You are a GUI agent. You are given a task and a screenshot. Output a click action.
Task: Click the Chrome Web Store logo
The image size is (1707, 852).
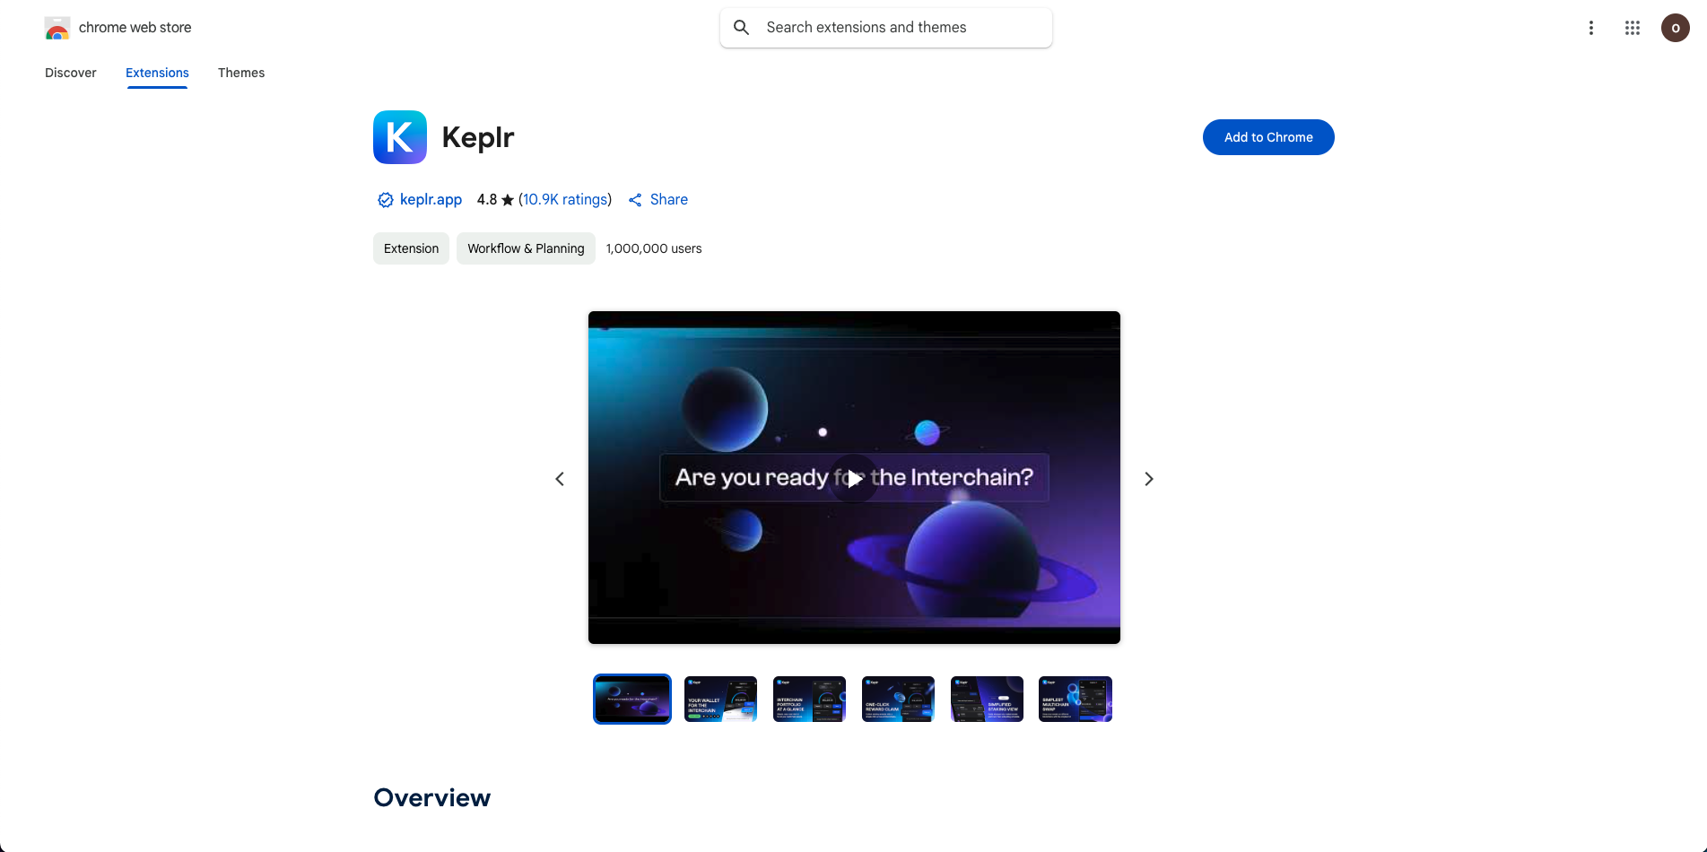(x=57, y=28)
